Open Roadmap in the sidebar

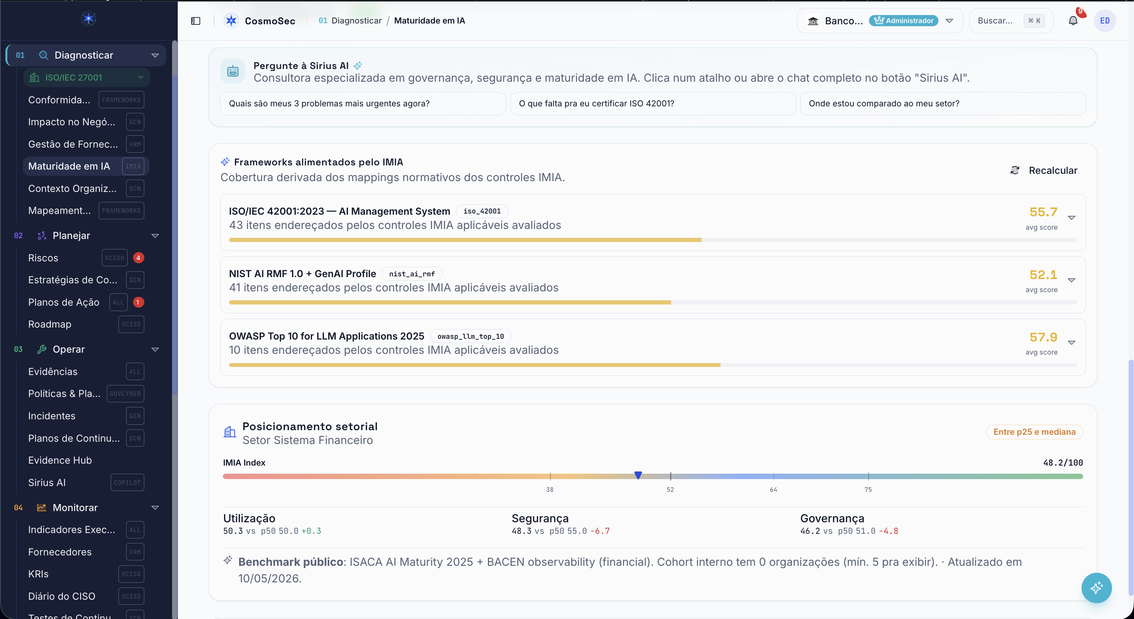[86, 324]
